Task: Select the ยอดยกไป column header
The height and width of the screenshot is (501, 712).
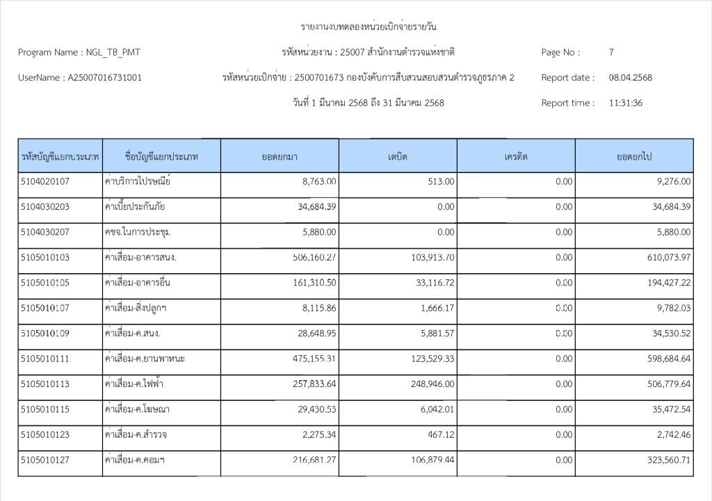Action: coord(634,157)
